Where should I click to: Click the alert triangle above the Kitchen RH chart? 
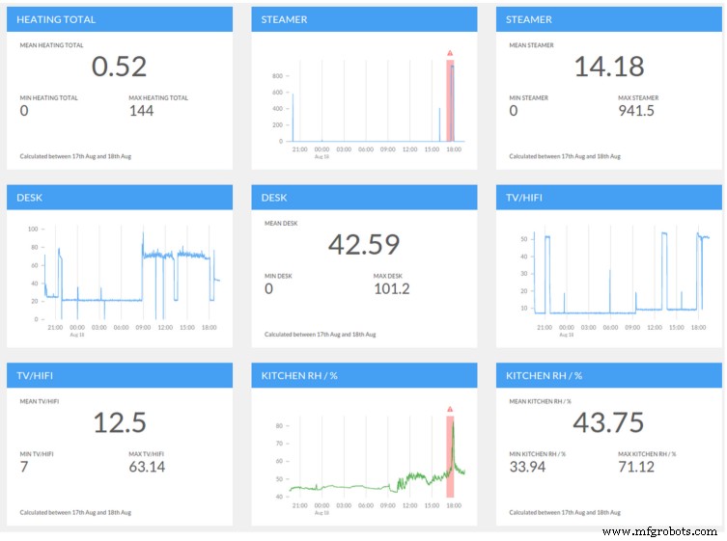tap(450, 409)
